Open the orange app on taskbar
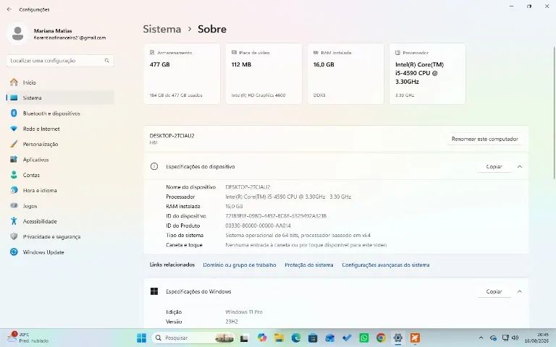The height and width of the screenshot is (347, 556). [415, 338]
